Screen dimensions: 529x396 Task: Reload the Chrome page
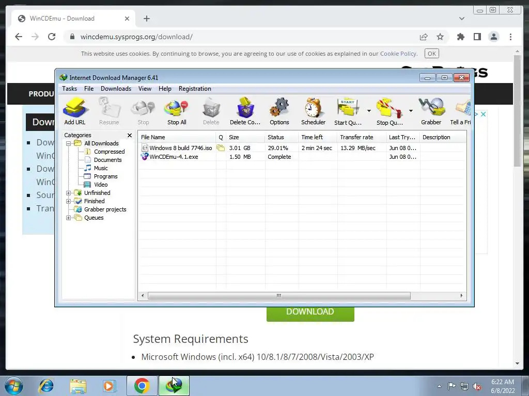coord(52,37)
